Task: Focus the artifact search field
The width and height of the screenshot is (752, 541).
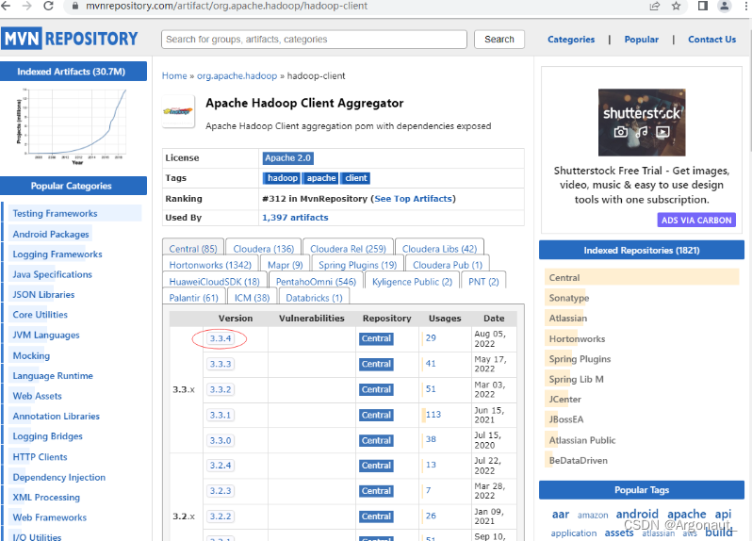Action: 314,40
